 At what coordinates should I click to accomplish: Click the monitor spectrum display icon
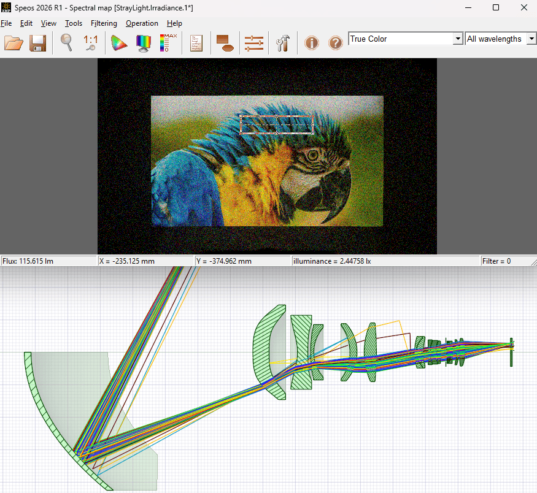point(144,44)
